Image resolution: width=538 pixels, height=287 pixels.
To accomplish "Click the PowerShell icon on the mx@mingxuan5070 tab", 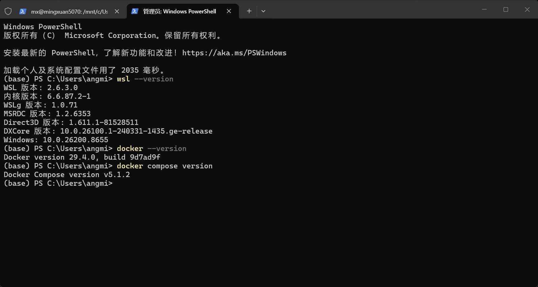I will [x=23, y=11].
